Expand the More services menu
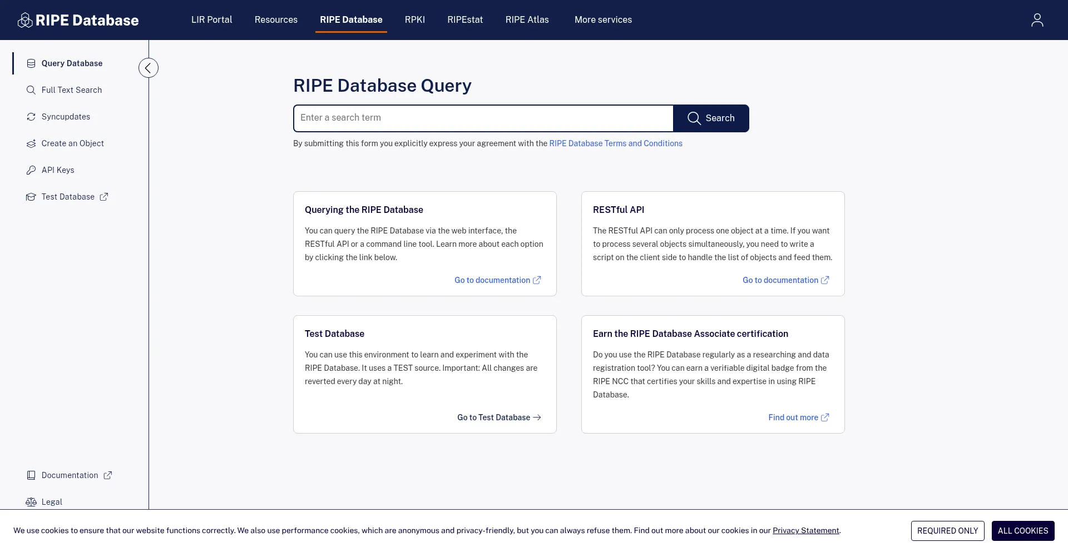Image resolution: width=1068 pixels, height=552 pixels. point(603,20)
